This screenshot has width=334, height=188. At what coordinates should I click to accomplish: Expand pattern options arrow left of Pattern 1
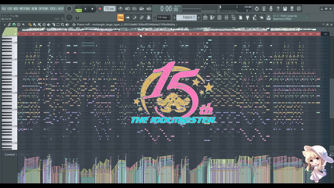click(x=174, y=17)
